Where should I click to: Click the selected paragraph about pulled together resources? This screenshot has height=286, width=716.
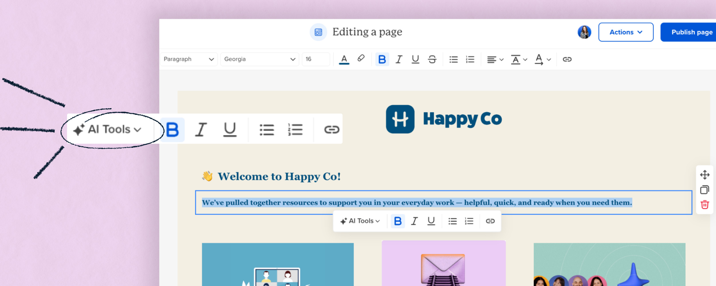(x=417, y=203)
